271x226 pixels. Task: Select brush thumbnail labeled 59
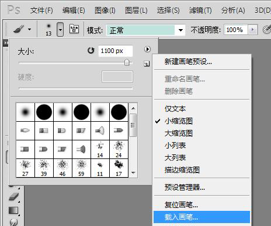tap(81, 168)
